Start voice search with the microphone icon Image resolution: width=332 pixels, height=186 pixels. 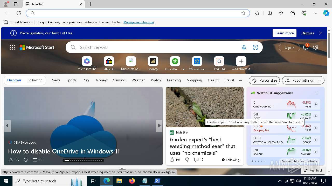pos(244,47)
